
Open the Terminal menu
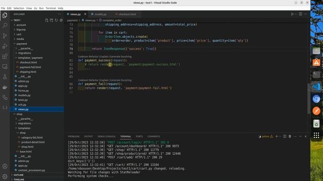50,8
